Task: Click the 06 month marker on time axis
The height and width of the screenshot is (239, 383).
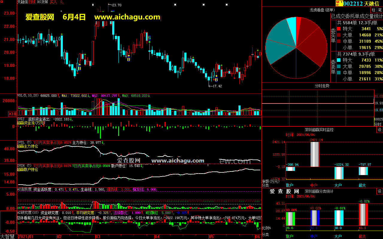Action: [257, 237]
